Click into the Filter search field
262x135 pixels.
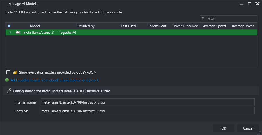coord(229,18)
